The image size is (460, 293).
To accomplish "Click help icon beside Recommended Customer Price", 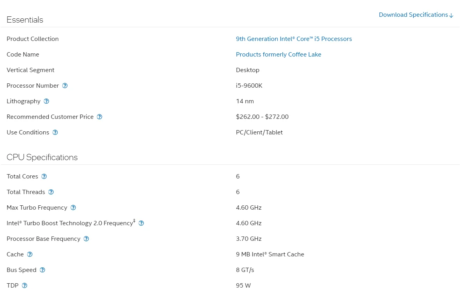I will [x=99, y=117].
